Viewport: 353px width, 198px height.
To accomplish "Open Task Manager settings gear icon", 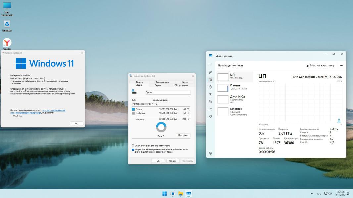I will [x=210, y=153].
